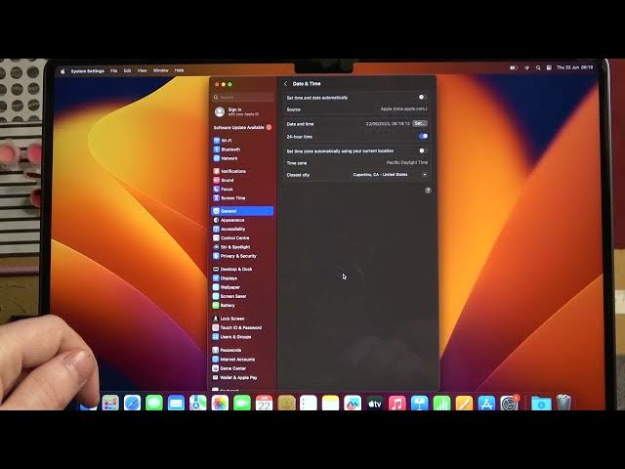625x469 pixels.
Task: Open Touch ID & Password settings
Action: coord(243,328)
